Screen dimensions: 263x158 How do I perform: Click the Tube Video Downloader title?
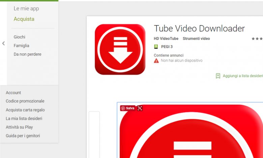click(199, 29)
